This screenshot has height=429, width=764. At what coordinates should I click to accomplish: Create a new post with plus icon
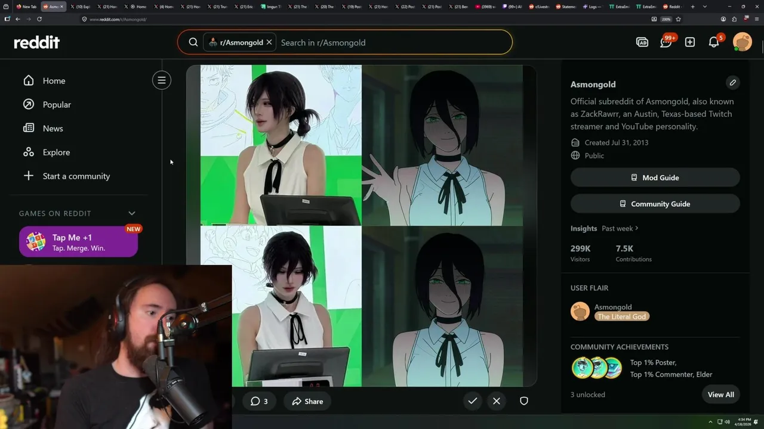[690, 42]
